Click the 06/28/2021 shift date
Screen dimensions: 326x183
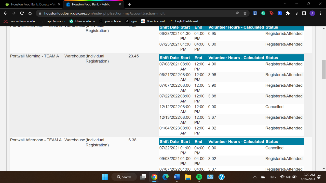(x=170, y=34)
